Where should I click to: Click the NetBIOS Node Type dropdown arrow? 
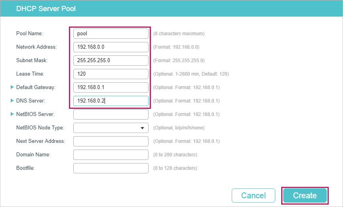[142, 128]
